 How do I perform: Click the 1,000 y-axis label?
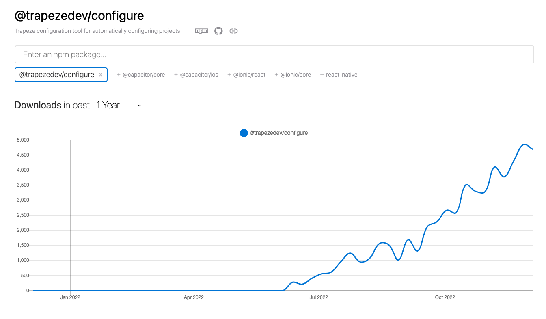coord(23,260)
